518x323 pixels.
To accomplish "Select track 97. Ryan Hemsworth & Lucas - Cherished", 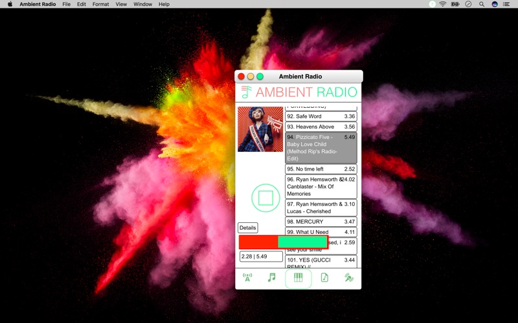I will [x=321, y=207].
